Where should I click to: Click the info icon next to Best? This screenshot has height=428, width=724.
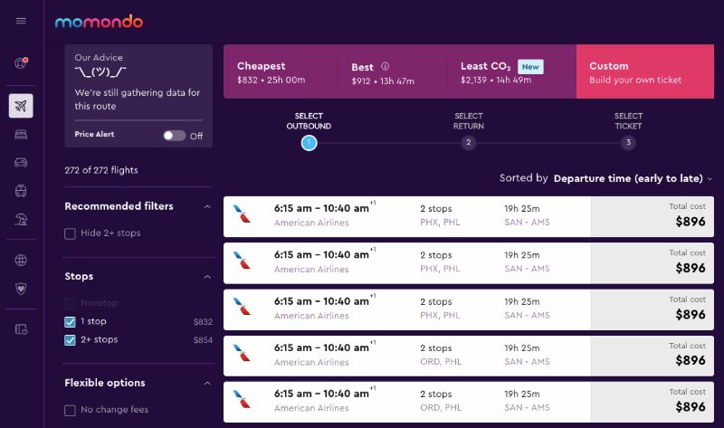[x=385, y=66]
